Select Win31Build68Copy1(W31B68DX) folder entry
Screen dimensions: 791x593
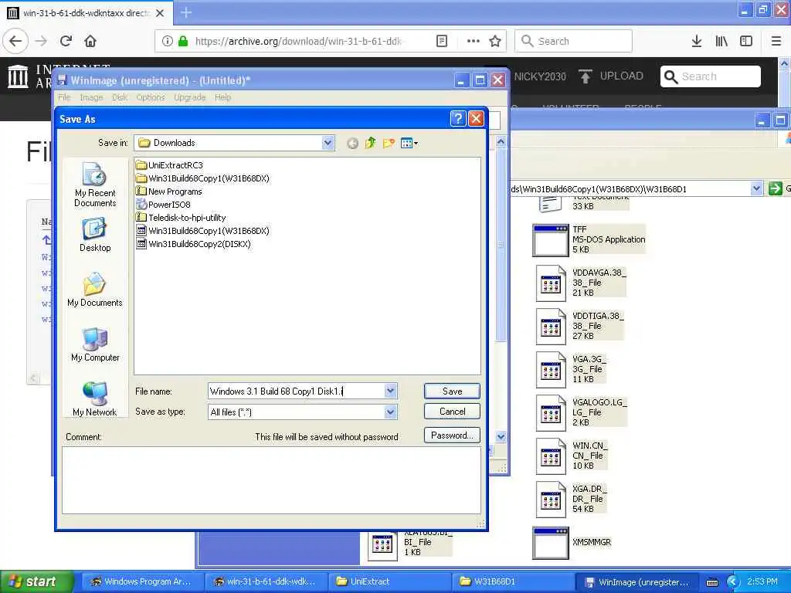pos(203,178)
